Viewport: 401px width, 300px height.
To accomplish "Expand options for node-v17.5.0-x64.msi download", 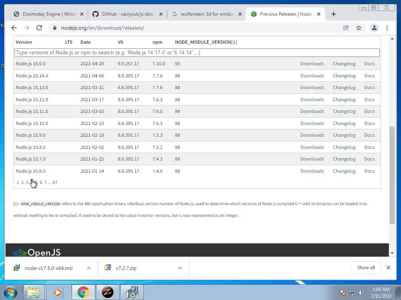I will [x=89, y=268].
